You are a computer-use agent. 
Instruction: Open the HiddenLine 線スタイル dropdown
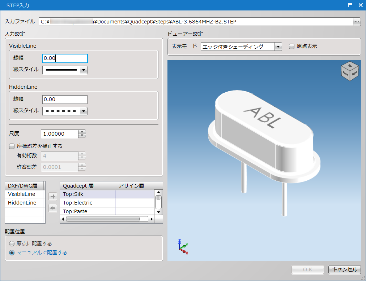coord(84,111)
